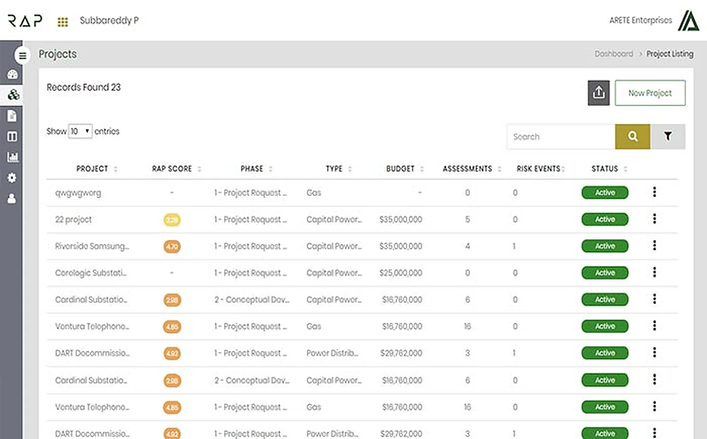Image resolution: width=707 pixels, height=439 pixels.
Task: Open the columns layout icon in sidebar
Action: 12,136
